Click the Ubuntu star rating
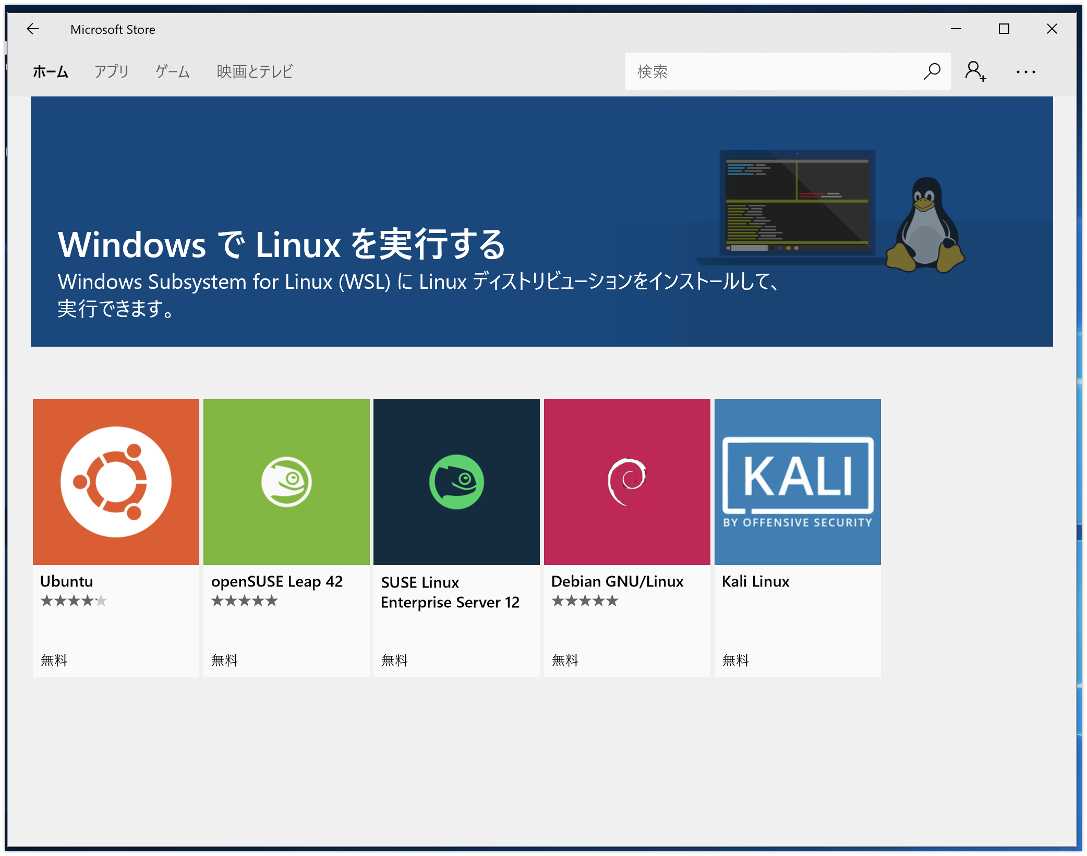This screenshot has width=1087, height=856. [74, 601]
